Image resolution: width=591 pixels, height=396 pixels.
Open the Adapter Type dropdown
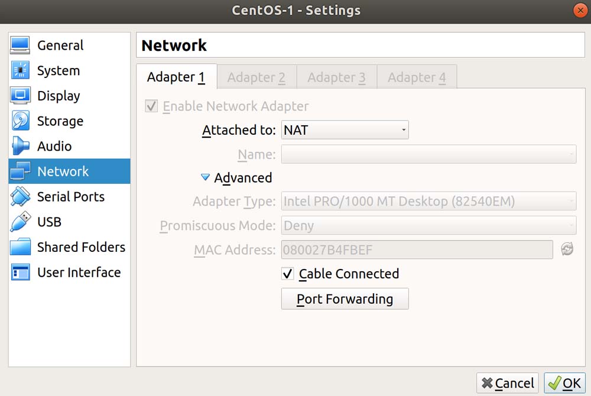tap(428, 202)
